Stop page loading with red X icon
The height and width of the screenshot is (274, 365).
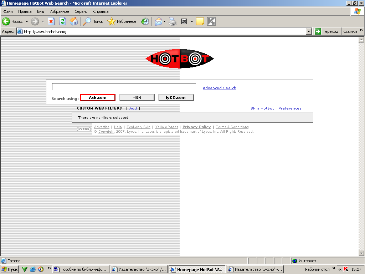click(x=51, y=21)
